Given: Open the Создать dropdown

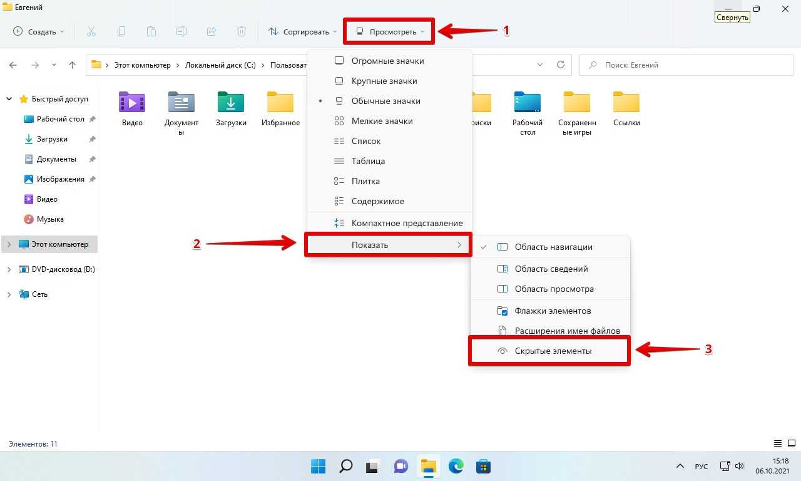Looking at the screenshot, I should (x=39, y=31).
